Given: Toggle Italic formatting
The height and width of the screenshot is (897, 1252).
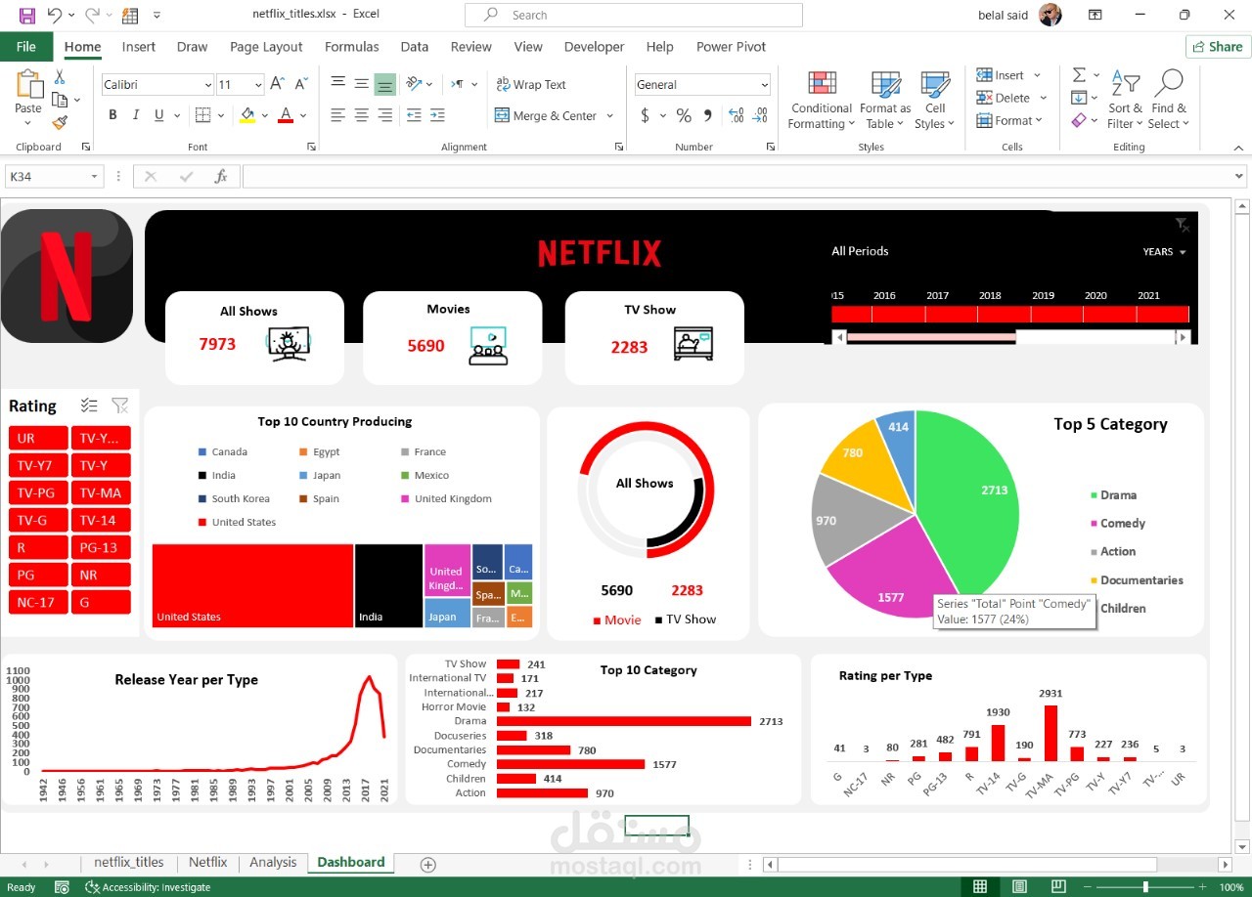Looking at the screenshot, I should pos(136,115).
